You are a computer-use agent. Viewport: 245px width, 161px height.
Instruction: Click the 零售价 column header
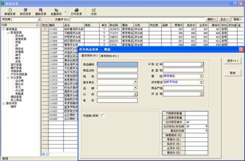[x=177, y=25]
